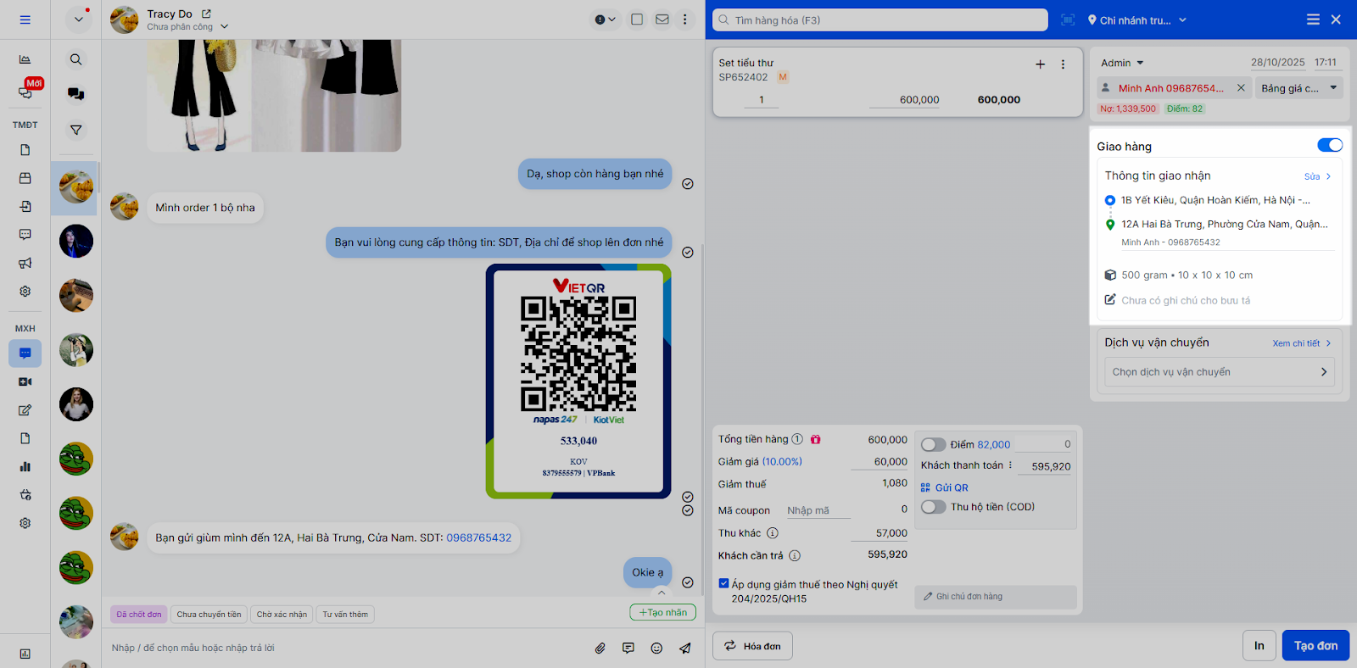Open the chat icon with red Mới badge
The width and height of the screenshot is (1357, 668).
25,92
